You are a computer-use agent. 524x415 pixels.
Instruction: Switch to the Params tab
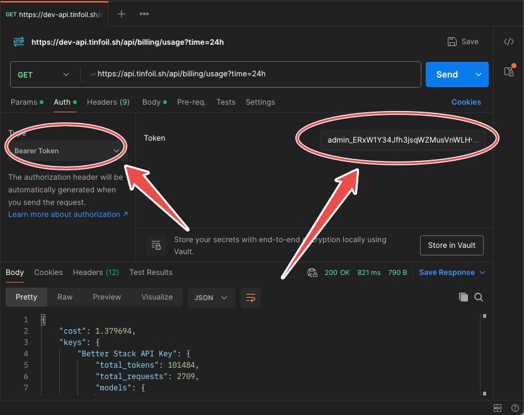tap(26, 102)
